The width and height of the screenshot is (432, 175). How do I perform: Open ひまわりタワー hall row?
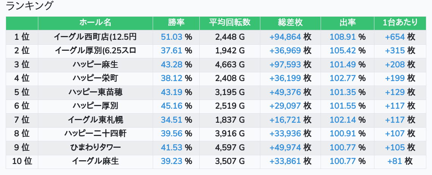(95, 147)
